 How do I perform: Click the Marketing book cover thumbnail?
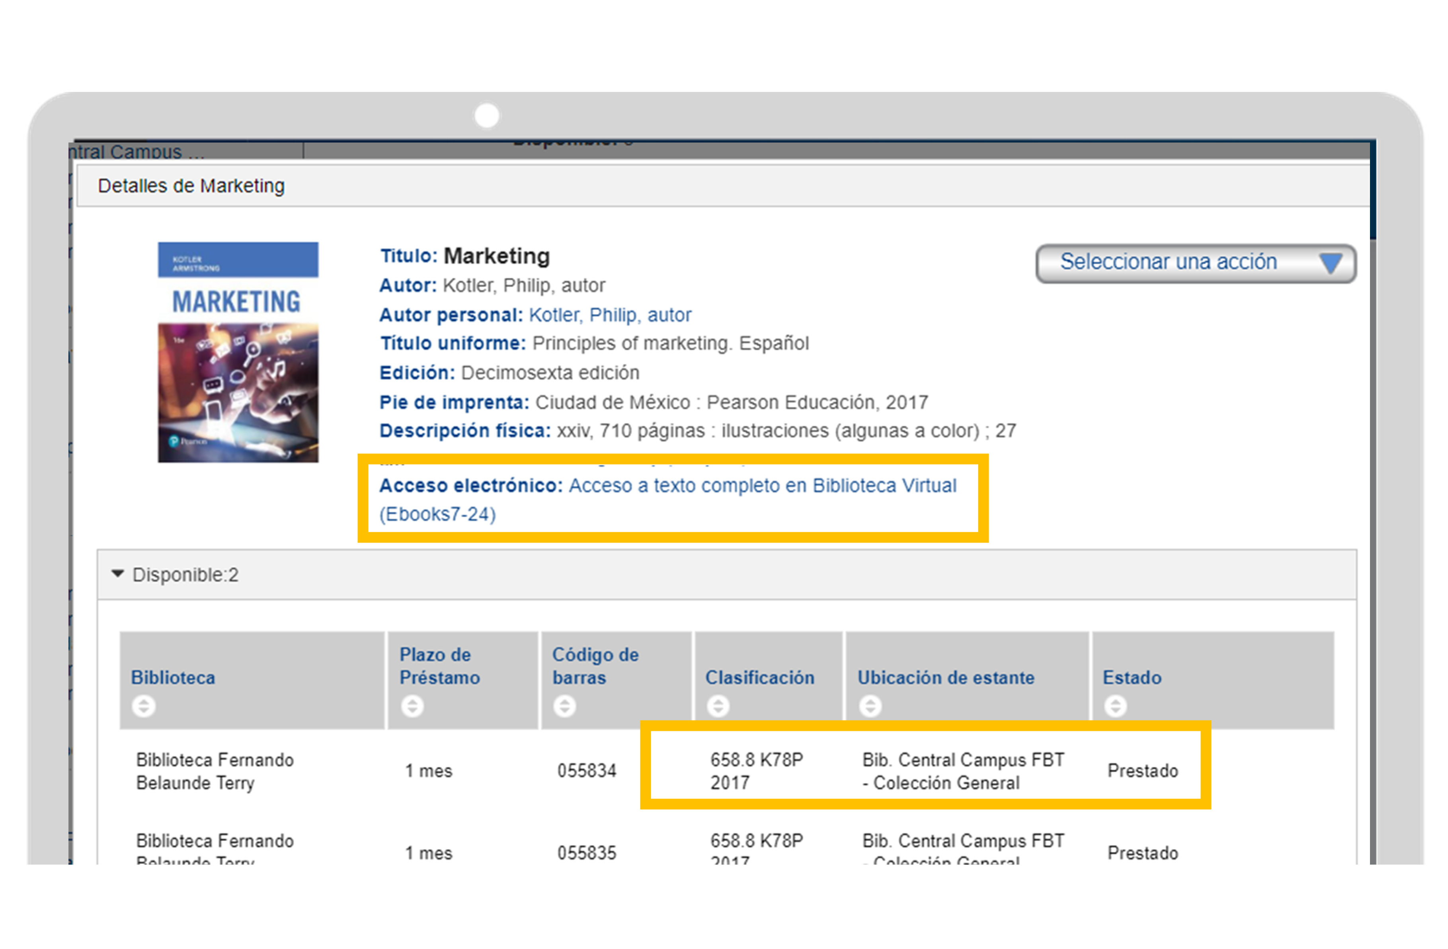[238, 352]
